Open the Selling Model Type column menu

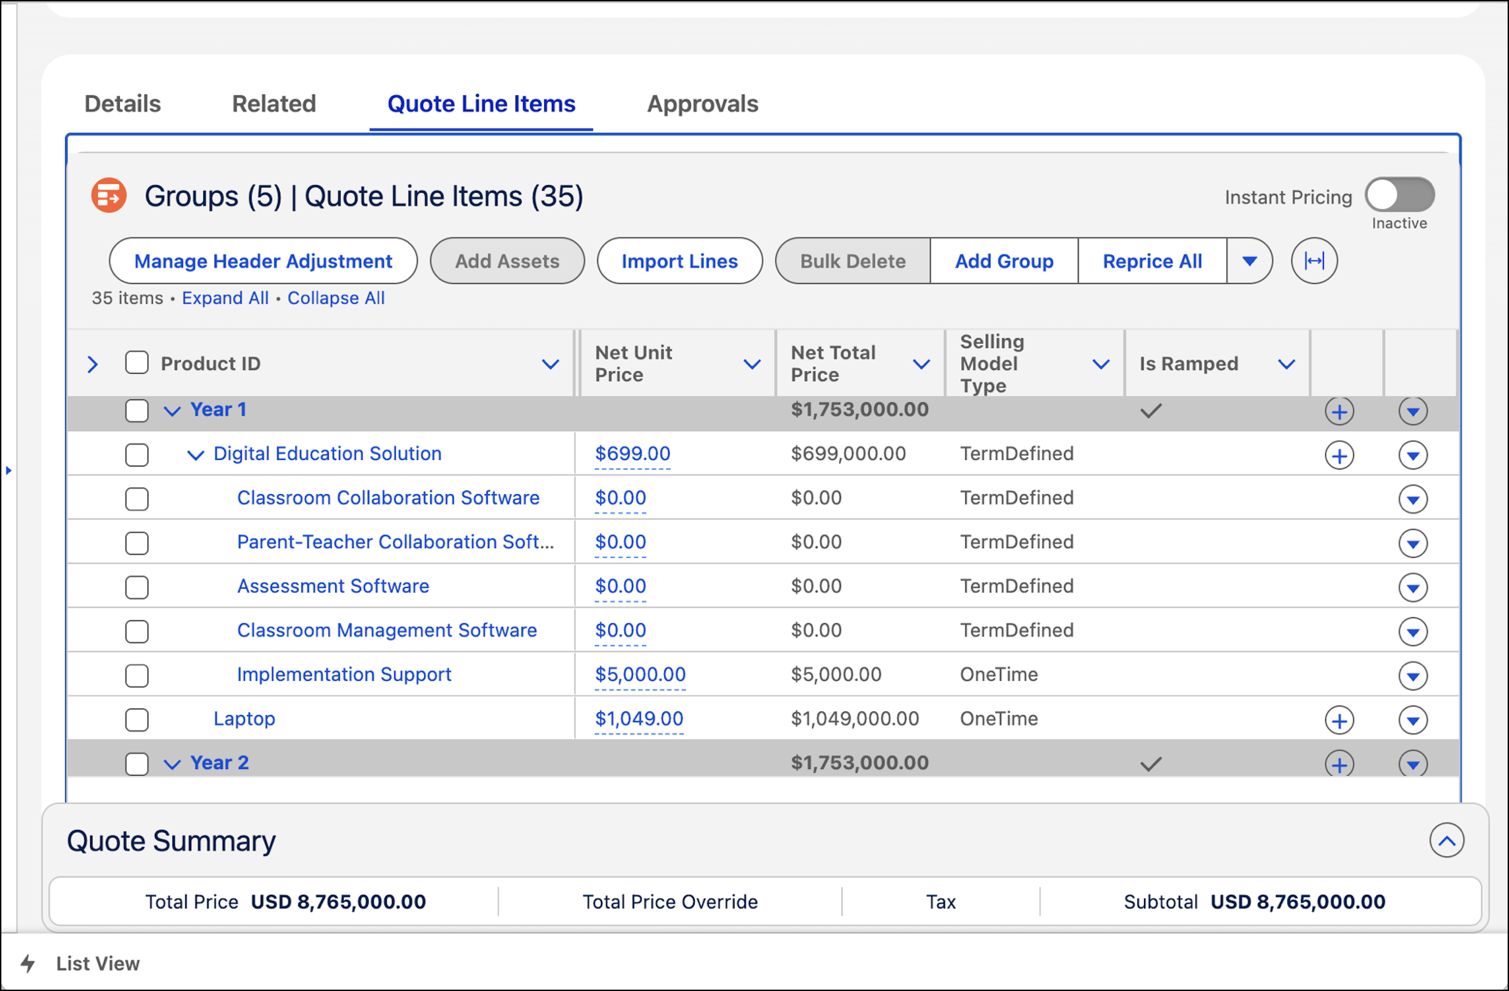(x=1101, y=364)
